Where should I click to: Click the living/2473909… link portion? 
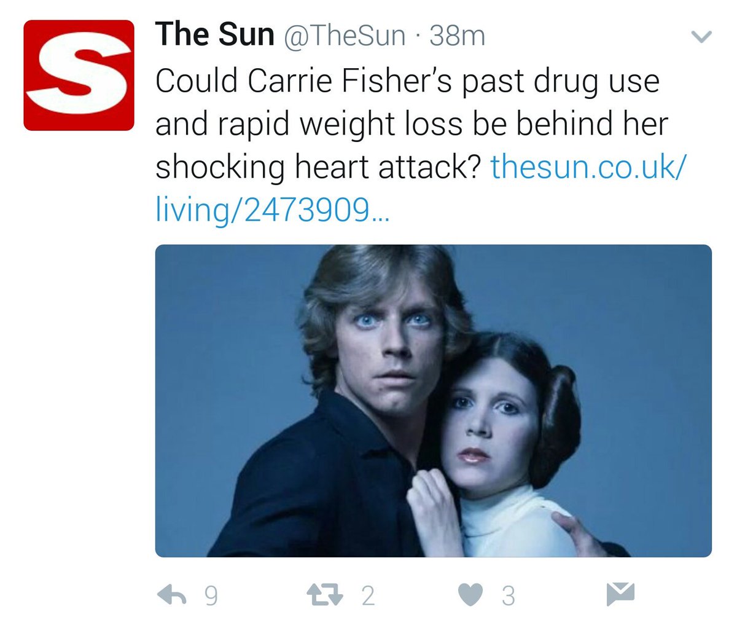272,210
